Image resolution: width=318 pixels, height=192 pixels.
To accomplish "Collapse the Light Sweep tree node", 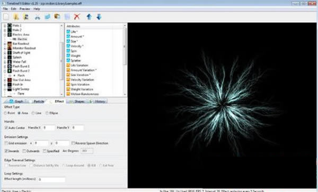I will point(5,89).
